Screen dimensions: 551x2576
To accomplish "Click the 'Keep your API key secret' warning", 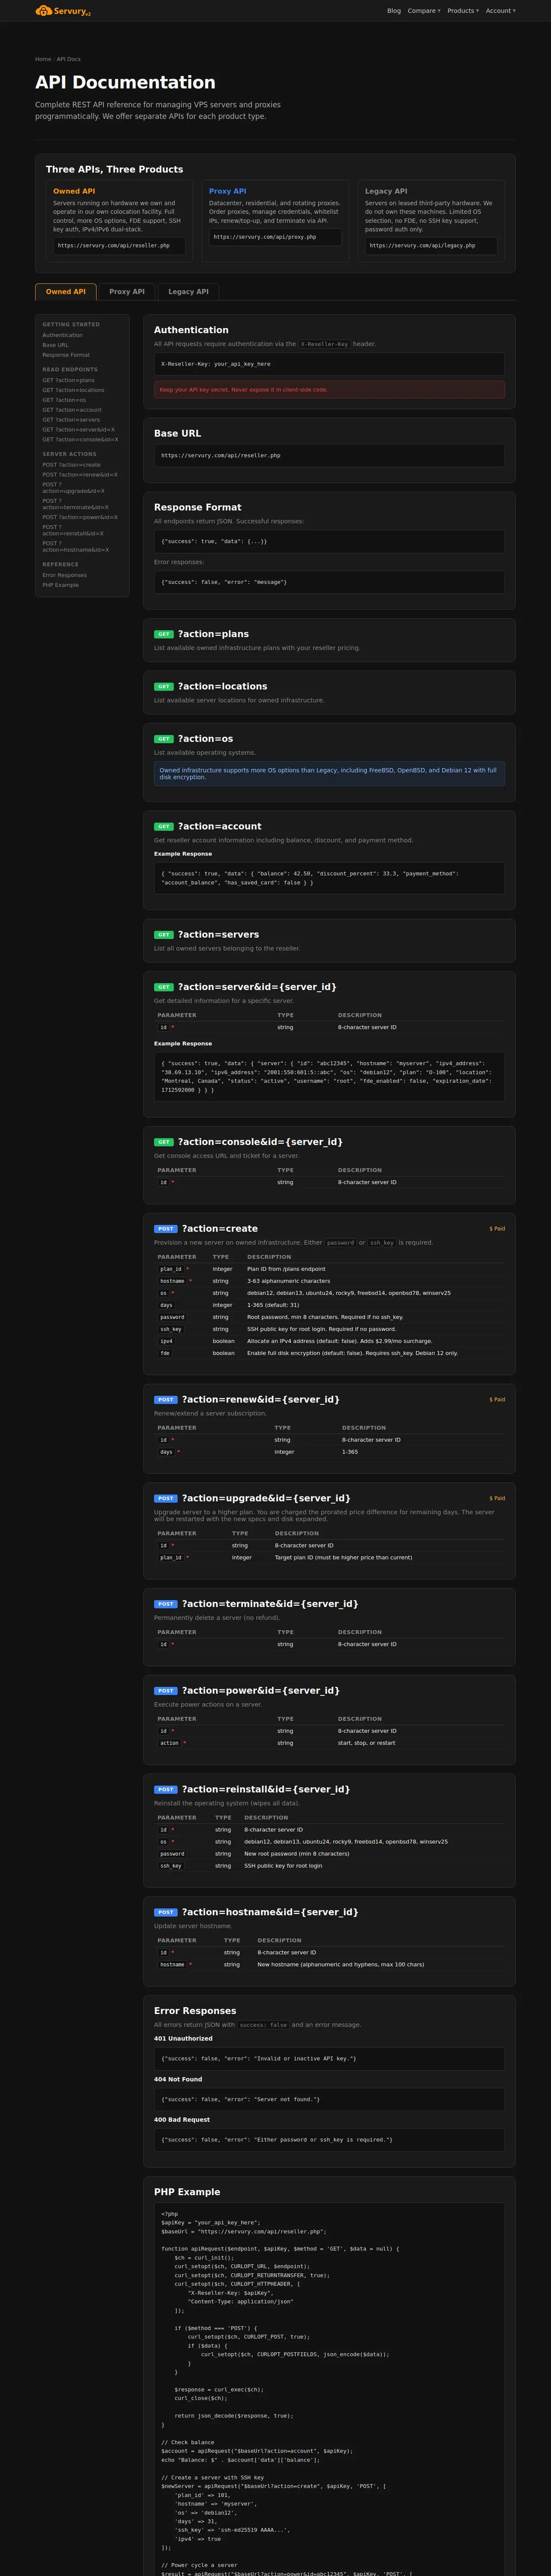I will pos(329,390).
